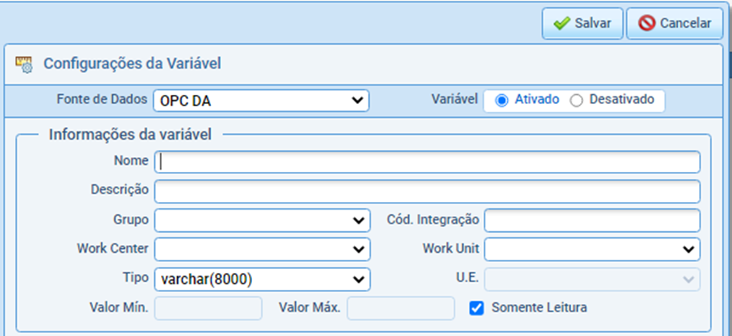Click the Valor Máx. field
This screenshot has height=336, width=732.
401,308
